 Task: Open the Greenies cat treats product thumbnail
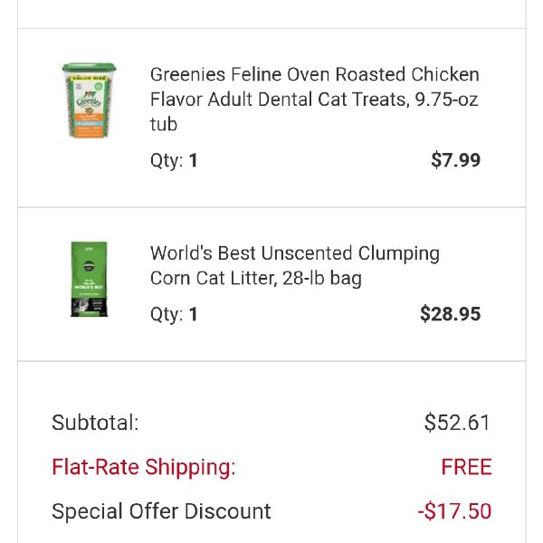[89, 100]
